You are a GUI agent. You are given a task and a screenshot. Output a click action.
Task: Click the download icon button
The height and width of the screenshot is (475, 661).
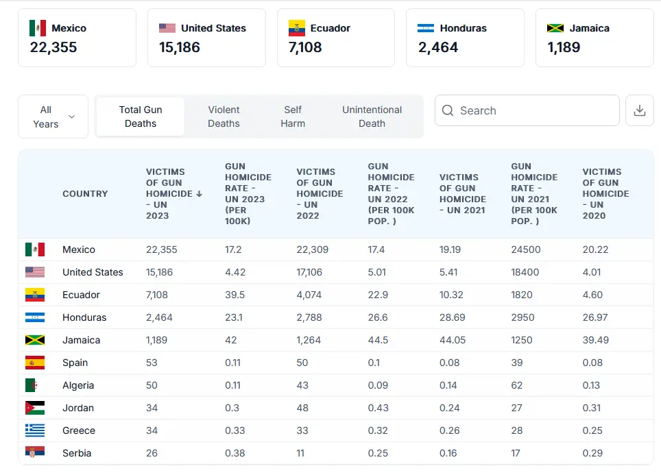click(639, 110)
